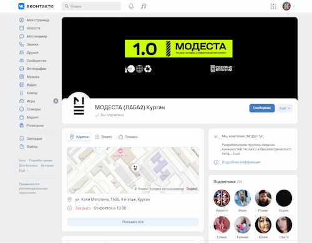Open the map terms of use link
This screenshot has height=244, width=312.
[167, 188]
